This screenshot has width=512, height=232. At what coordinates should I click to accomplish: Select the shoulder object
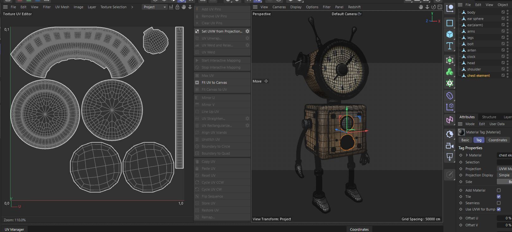(474, 69)
